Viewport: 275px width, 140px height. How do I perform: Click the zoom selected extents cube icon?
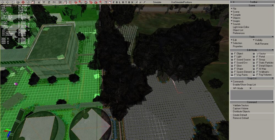pyautogui.click(x=110, y=2)
